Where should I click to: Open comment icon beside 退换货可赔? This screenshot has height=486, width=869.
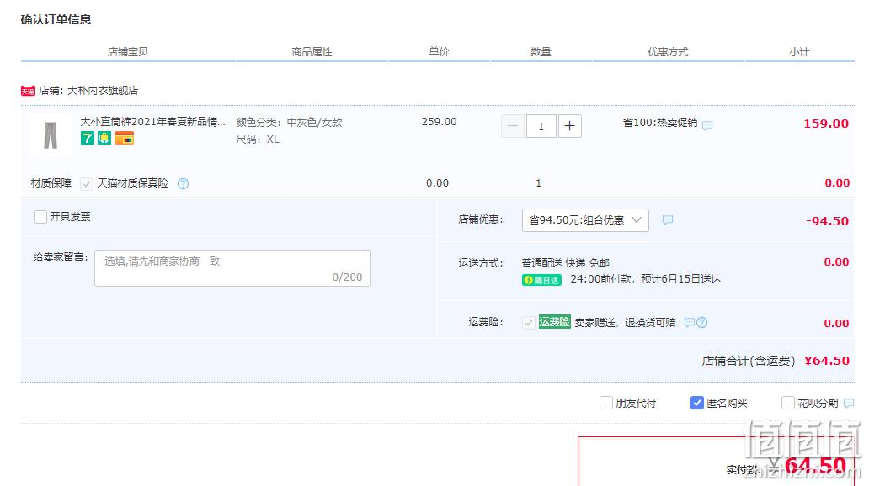pos(690,323)
